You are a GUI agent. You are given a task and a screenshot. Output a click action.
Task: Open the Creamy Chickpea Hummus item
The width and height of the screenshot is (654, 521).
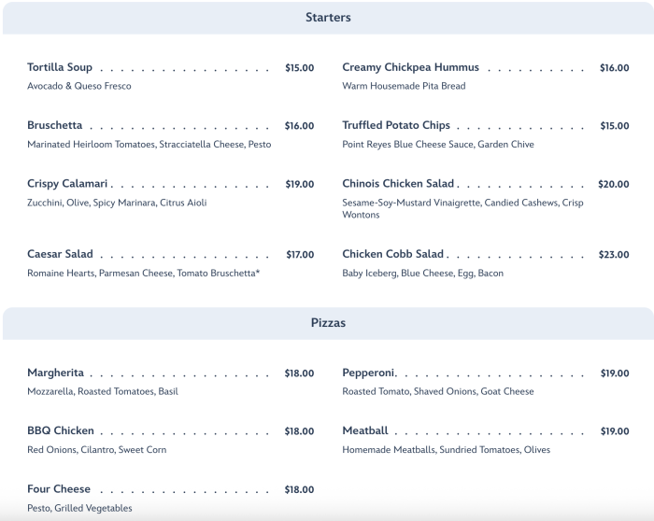click(410, 67)
